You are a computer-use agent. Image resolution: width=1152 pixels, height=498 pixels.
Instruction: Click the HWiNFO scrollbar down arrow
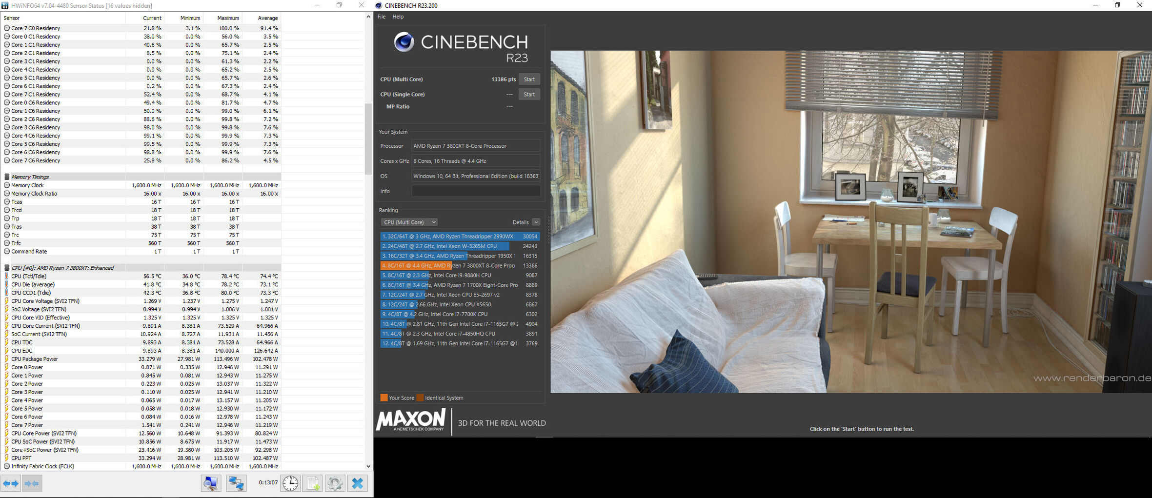(368, 466)
